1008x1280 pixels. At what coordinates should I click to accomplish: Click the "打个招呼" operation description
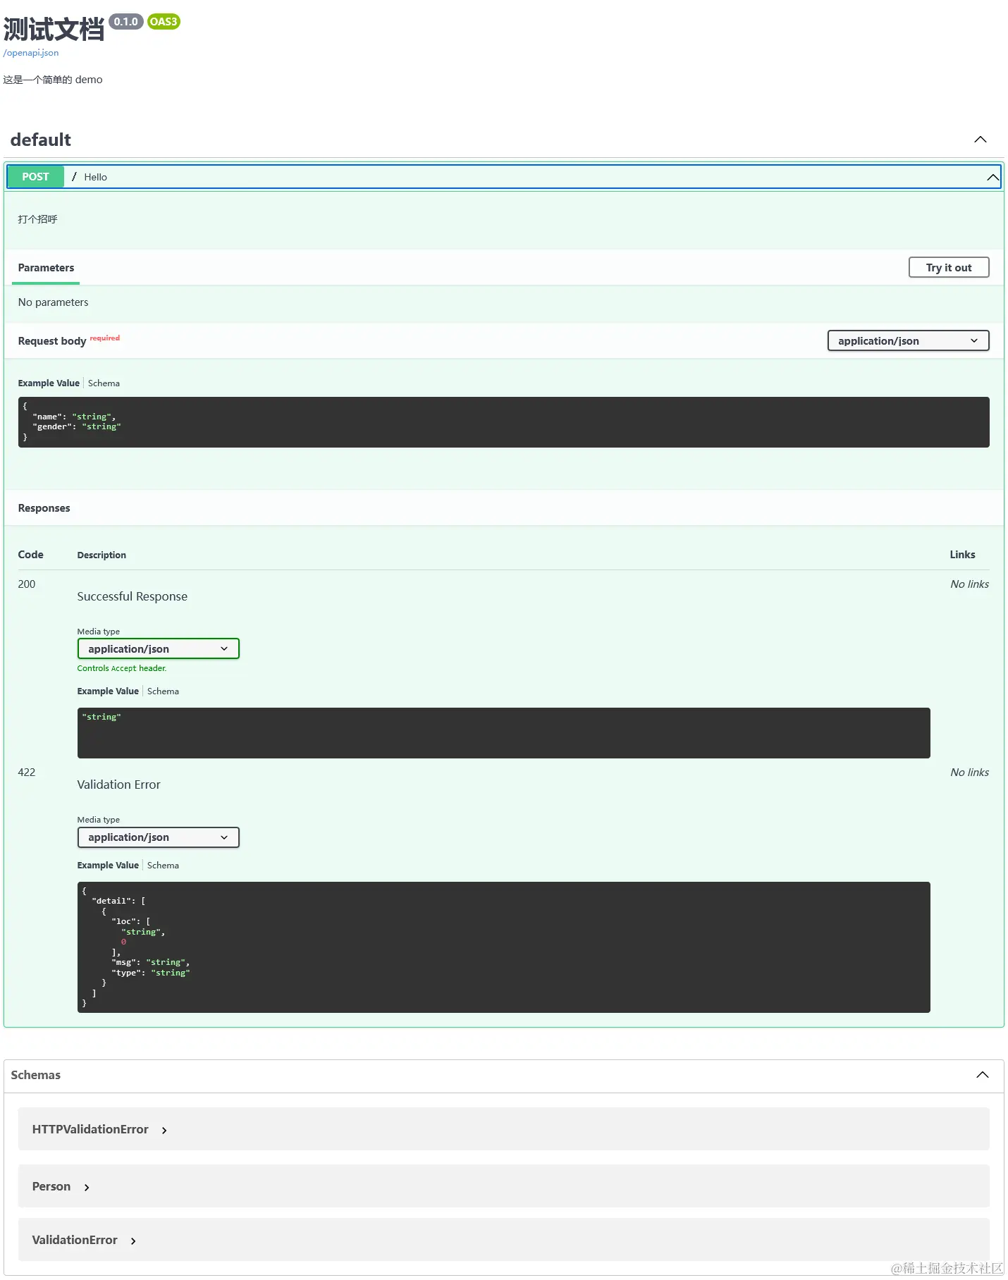37,219
